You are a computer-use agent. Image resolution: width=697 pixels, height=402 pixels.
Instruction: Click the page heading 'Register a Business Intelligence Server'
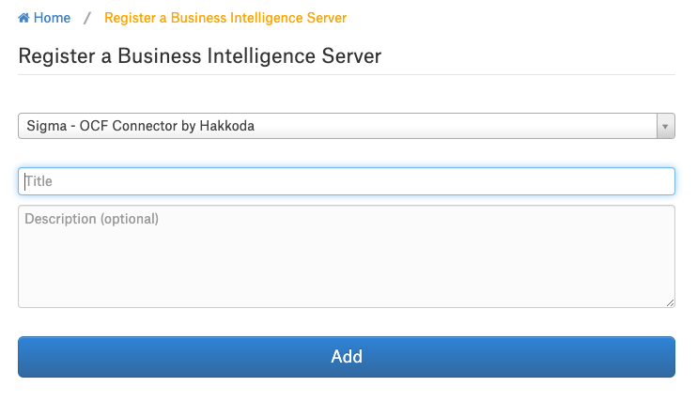[x=199, y=56]
